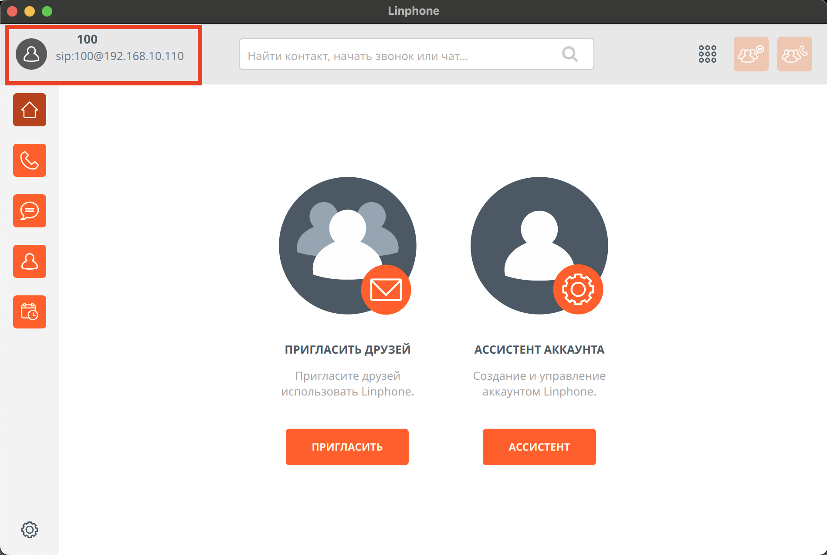Open call history with the phone icon
The width and height of the screenshot is (827, 555).
(x=30, y=160)
